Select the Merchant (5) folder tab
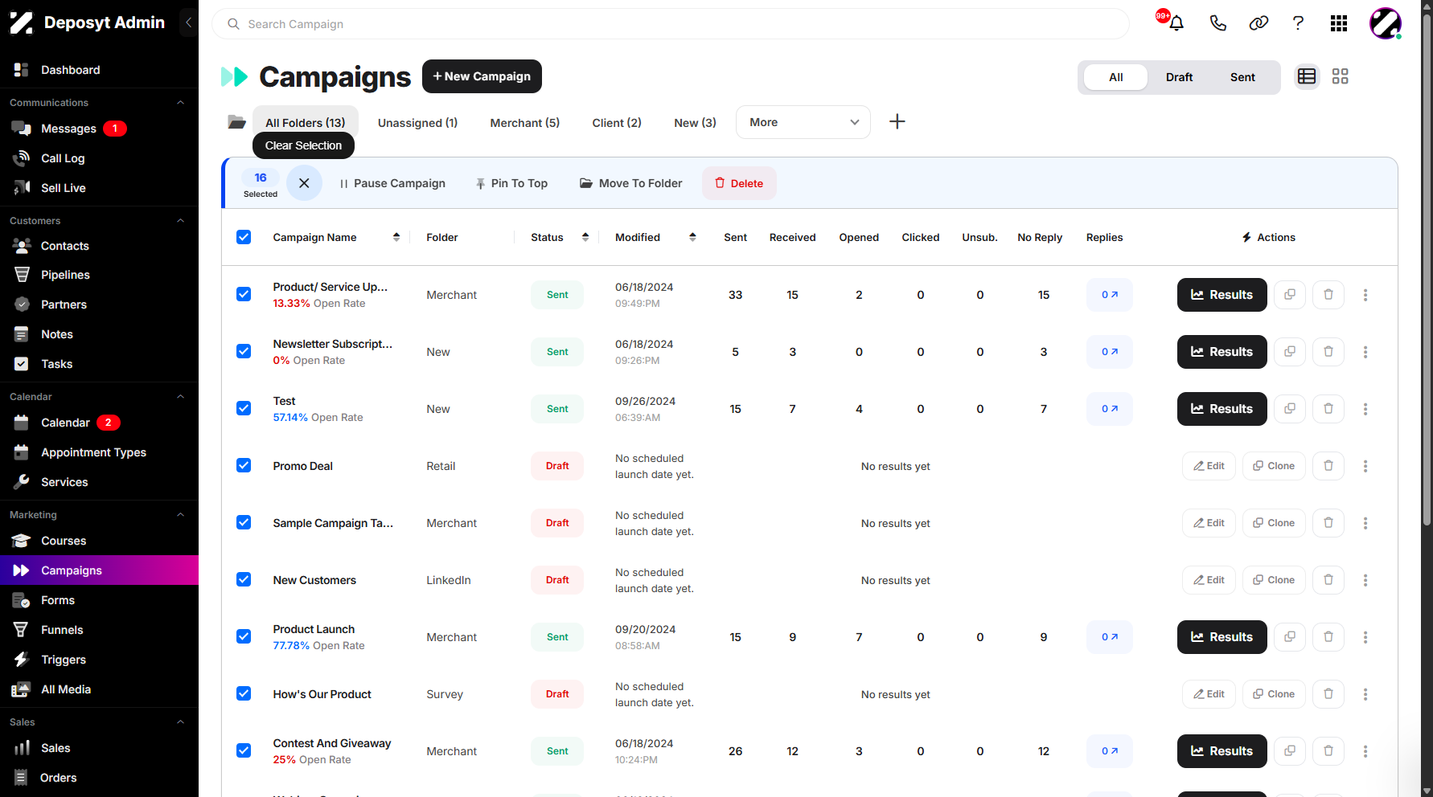 pos(525,123)
